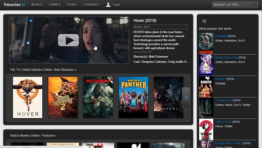Select the Rendel poster
This screenshot has width=262, height=148.
point(168,98)
